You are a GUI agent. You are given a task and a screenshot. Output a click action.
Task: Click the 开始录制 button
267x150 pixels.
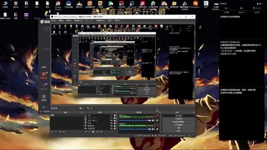179,119
